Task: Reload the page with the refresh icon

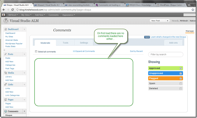Action: [x=13, y=10]
